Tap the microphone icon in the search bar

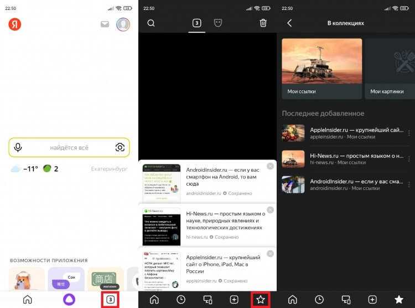[x=18, y=147]
